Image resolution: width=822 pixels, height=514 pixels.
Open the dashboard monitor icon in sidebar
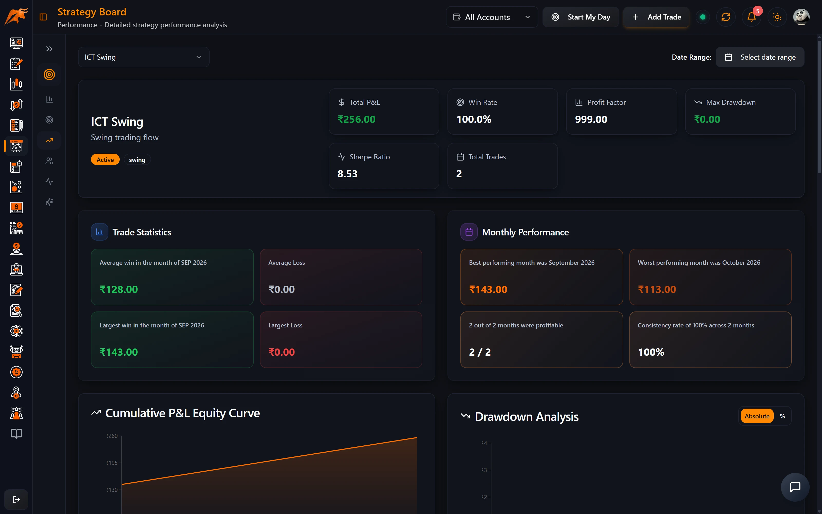16,43
